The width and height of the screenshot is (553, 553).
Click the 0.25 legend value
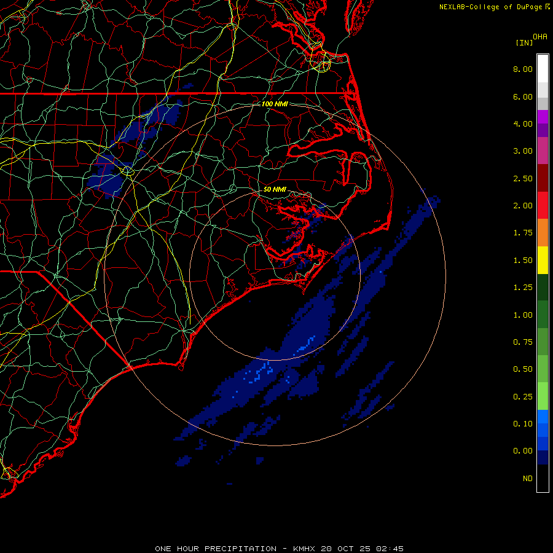523,397
